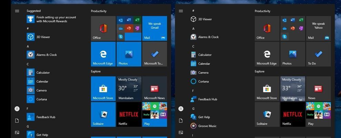Launch dark Solitaire tile in right Start menu
The width and height of the screenshot is (341, 138).
267,114
